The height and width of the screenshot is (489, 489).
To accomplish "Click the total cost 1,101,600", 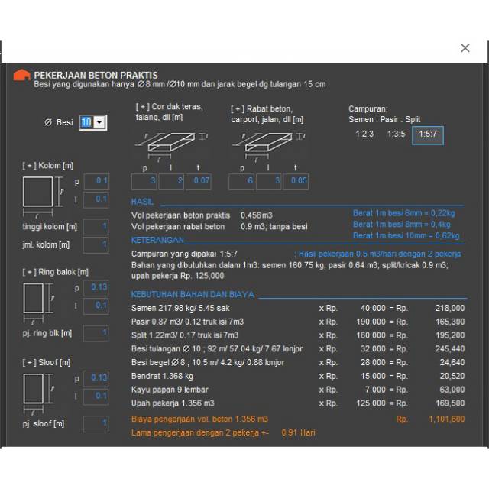I will coord(446,419).
